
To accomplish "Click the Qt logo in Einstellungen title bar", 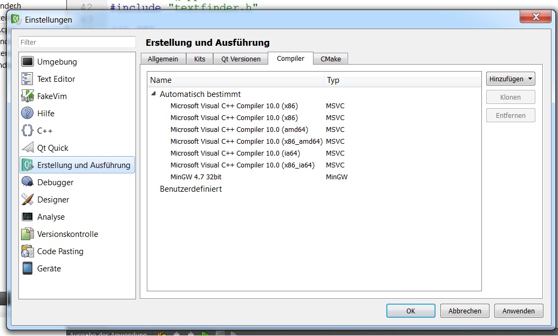I will (16, 19).
